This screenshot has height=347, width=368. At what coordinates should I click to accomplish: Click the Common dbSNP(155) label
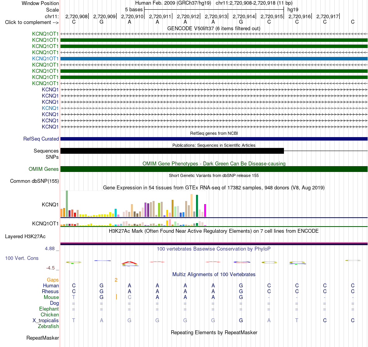(x=34, y=181)
